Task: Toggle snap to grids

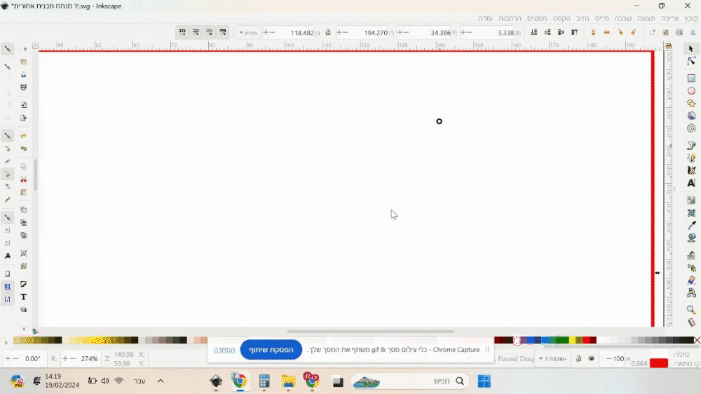Action: point(8,287)
